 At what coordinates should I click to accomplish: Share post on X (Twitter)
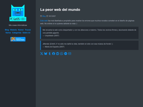click(x=42, y=54)
